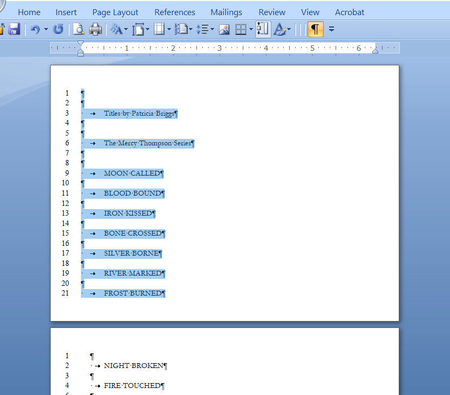Click the text 'Titles by Patricia Briggs'

coord(139,113)
